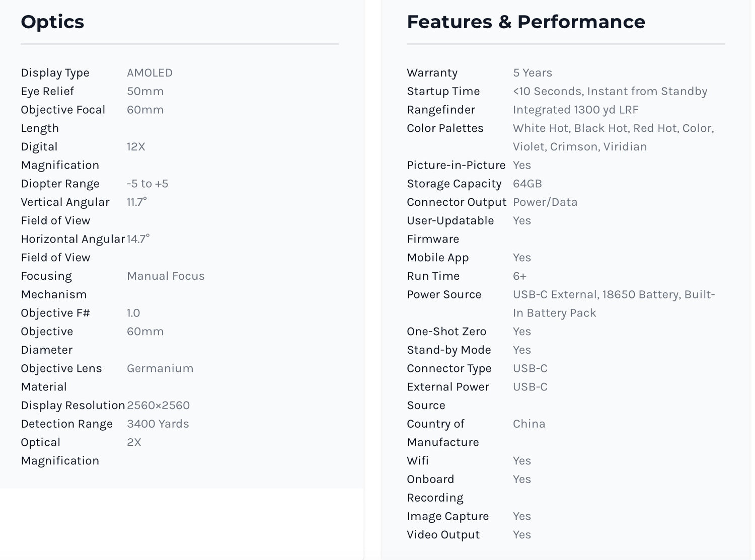Click the Eye Relief label

click(47, 92)
